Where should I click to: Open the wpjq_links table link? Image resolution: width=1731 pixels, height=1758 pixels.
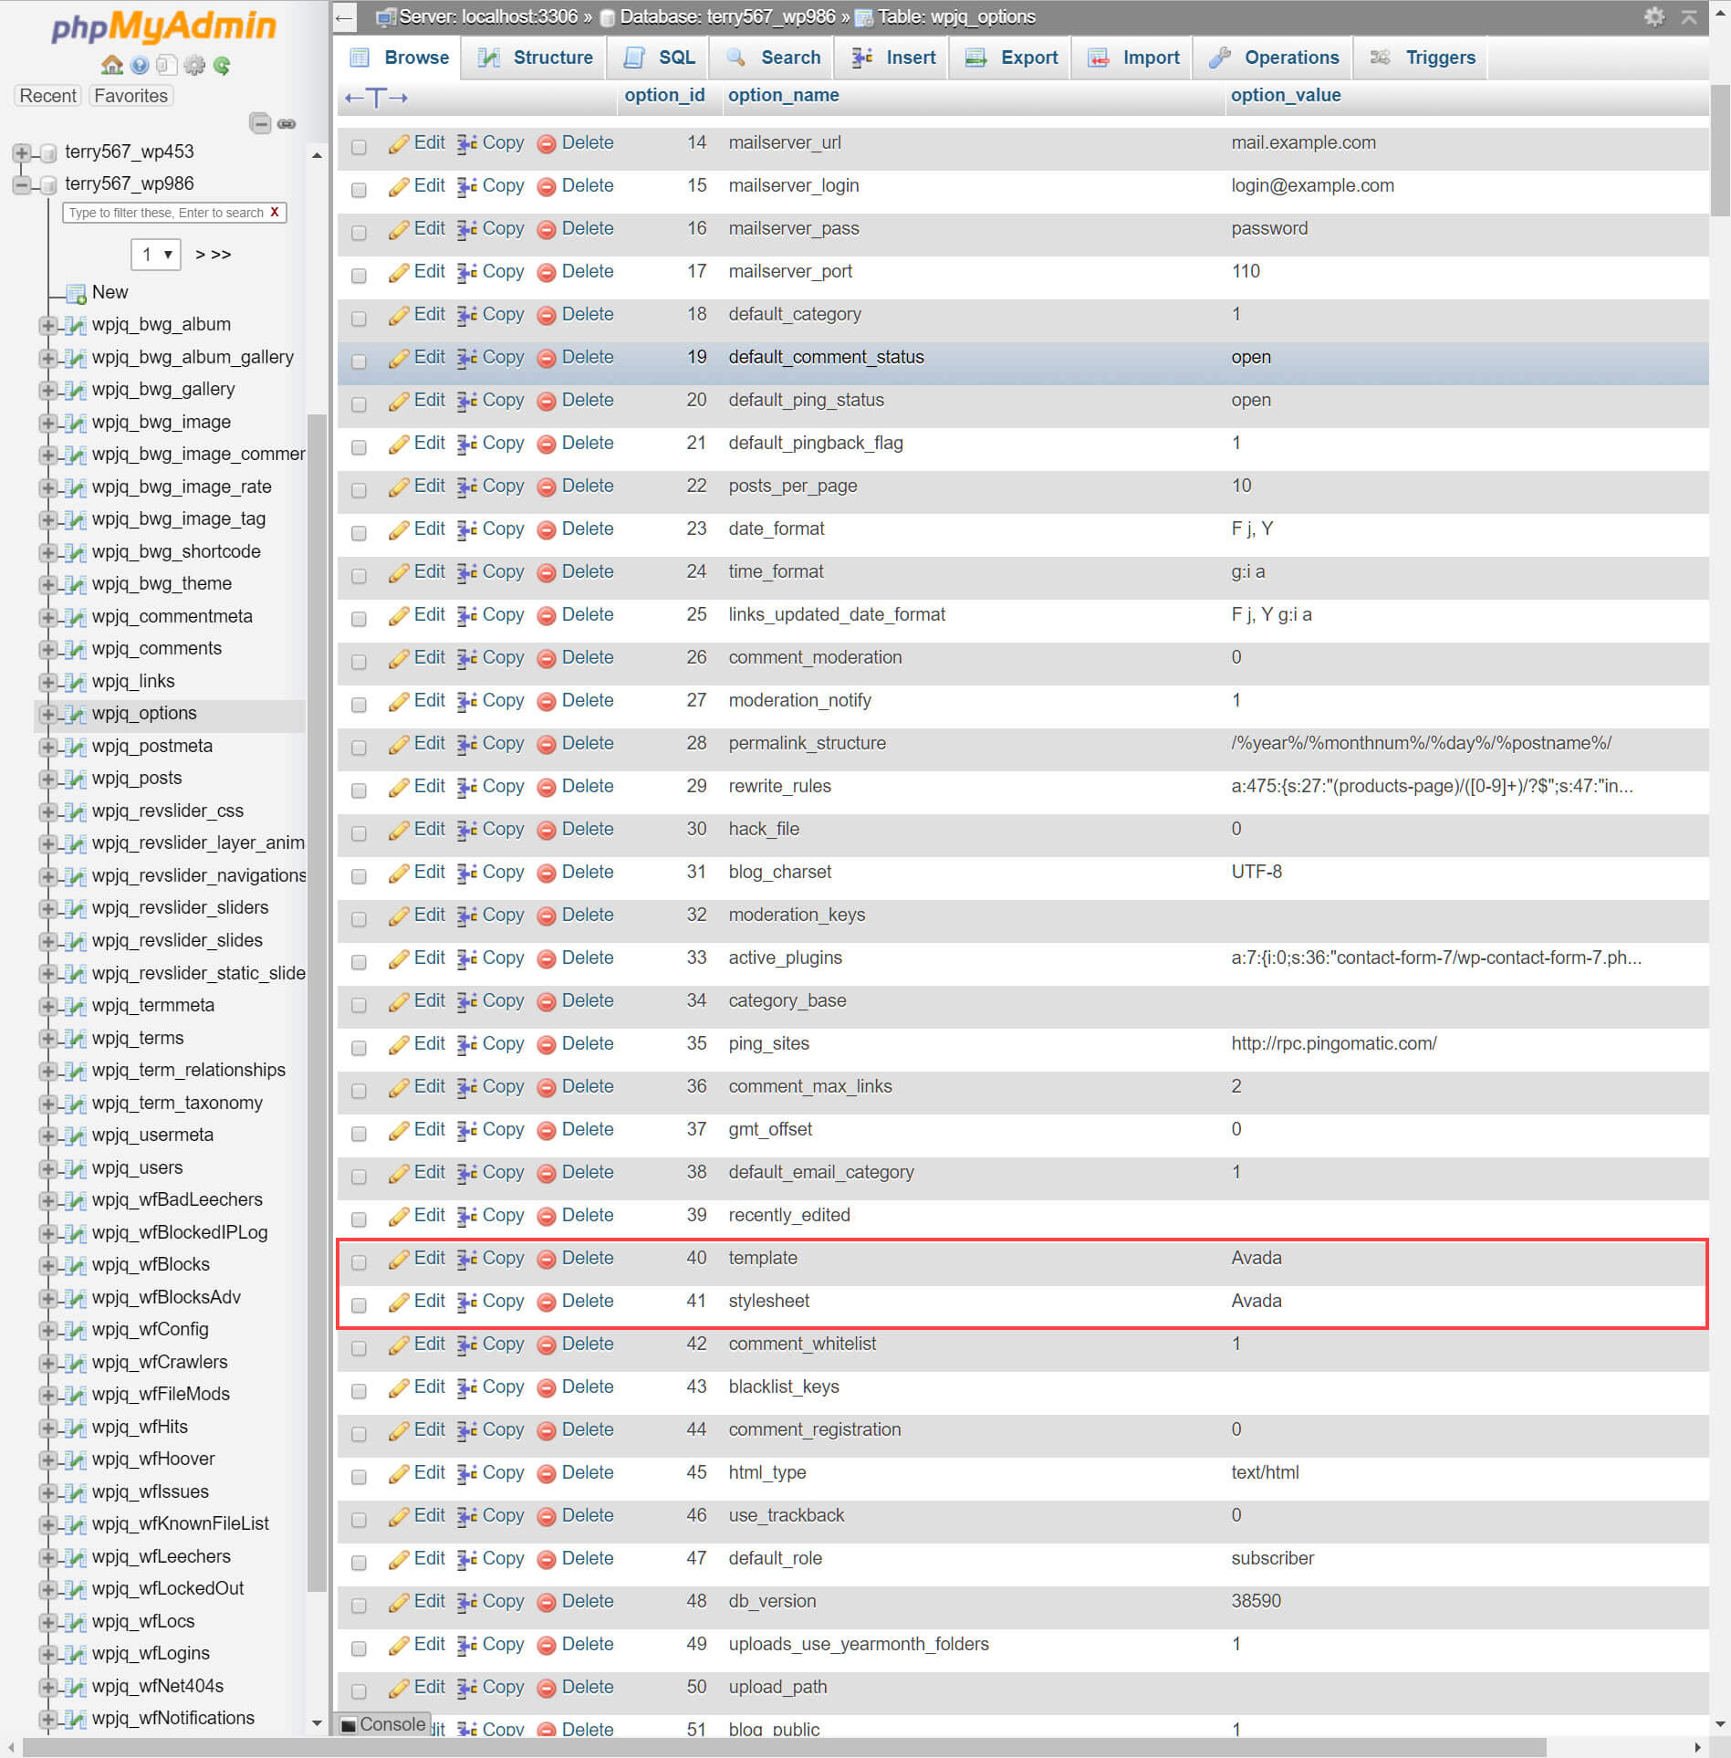point(133,682)
